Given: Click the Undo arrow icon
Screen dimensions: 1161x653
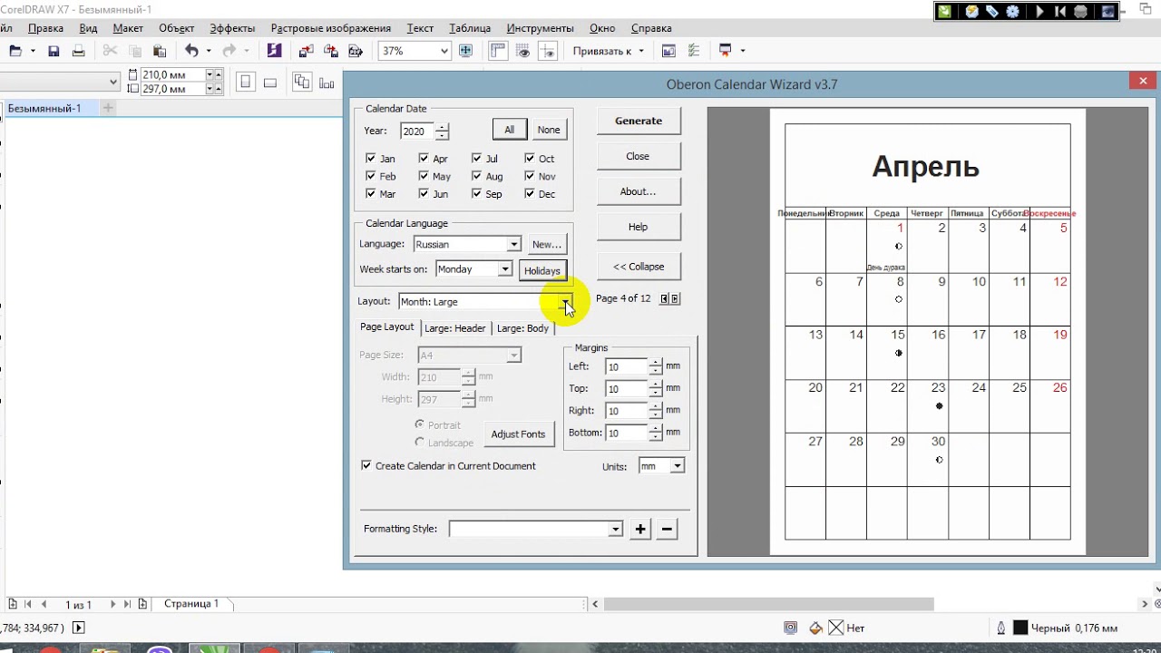Looking at the screenshot, I should point(191,51).
